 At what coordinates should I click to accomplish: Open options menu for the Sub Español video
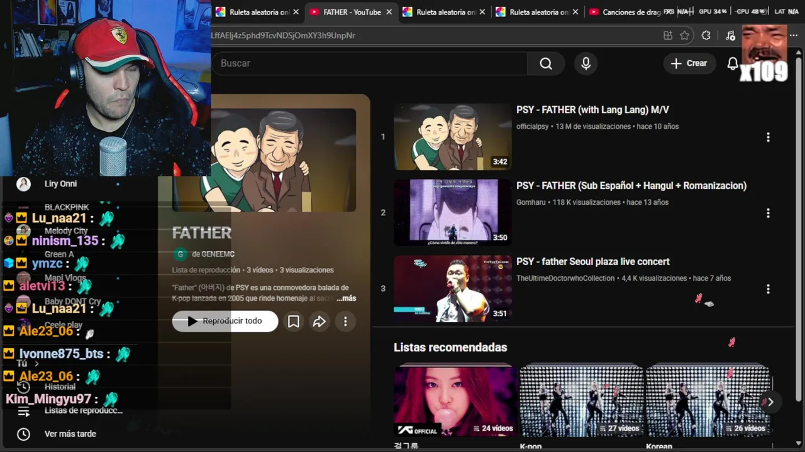[768, 213]
